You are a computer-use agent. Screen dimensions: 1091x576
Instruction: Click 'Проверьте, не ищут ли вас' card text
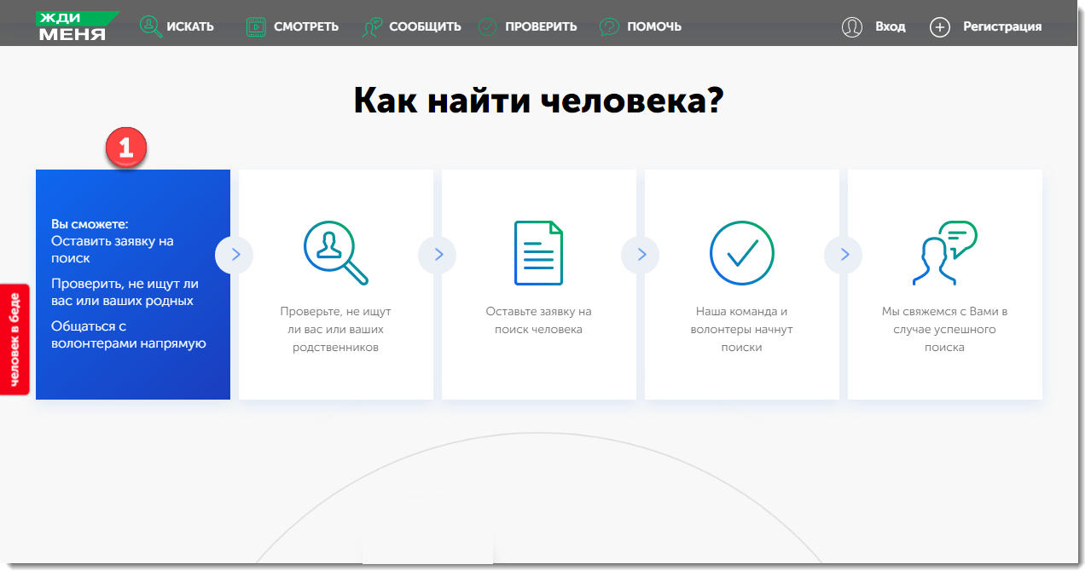click(336, 329)
